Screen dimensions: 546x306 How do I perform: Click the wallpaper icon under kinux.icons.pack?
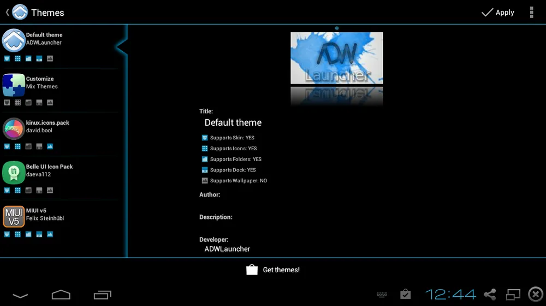(x=50, y=146)
